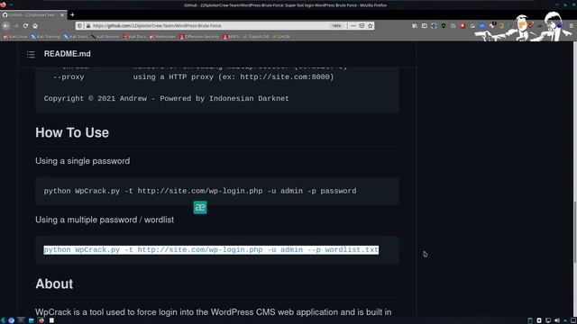The image size is (577, 324).
Task: Click the display monitor tray icon
Action: [548, 320]
